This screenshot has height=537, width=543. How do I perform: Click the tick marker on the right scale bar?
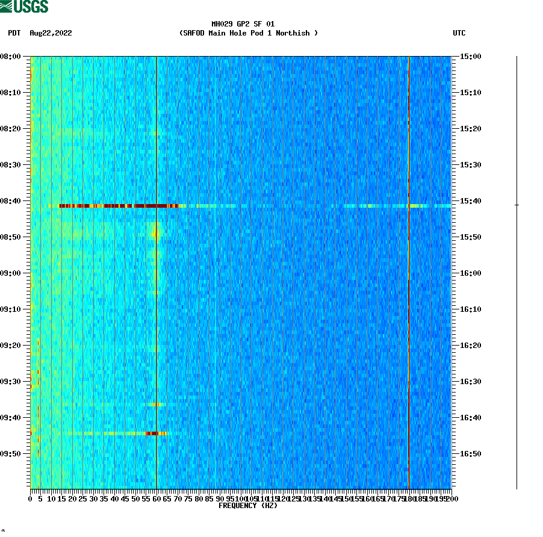tap(518, 205)
